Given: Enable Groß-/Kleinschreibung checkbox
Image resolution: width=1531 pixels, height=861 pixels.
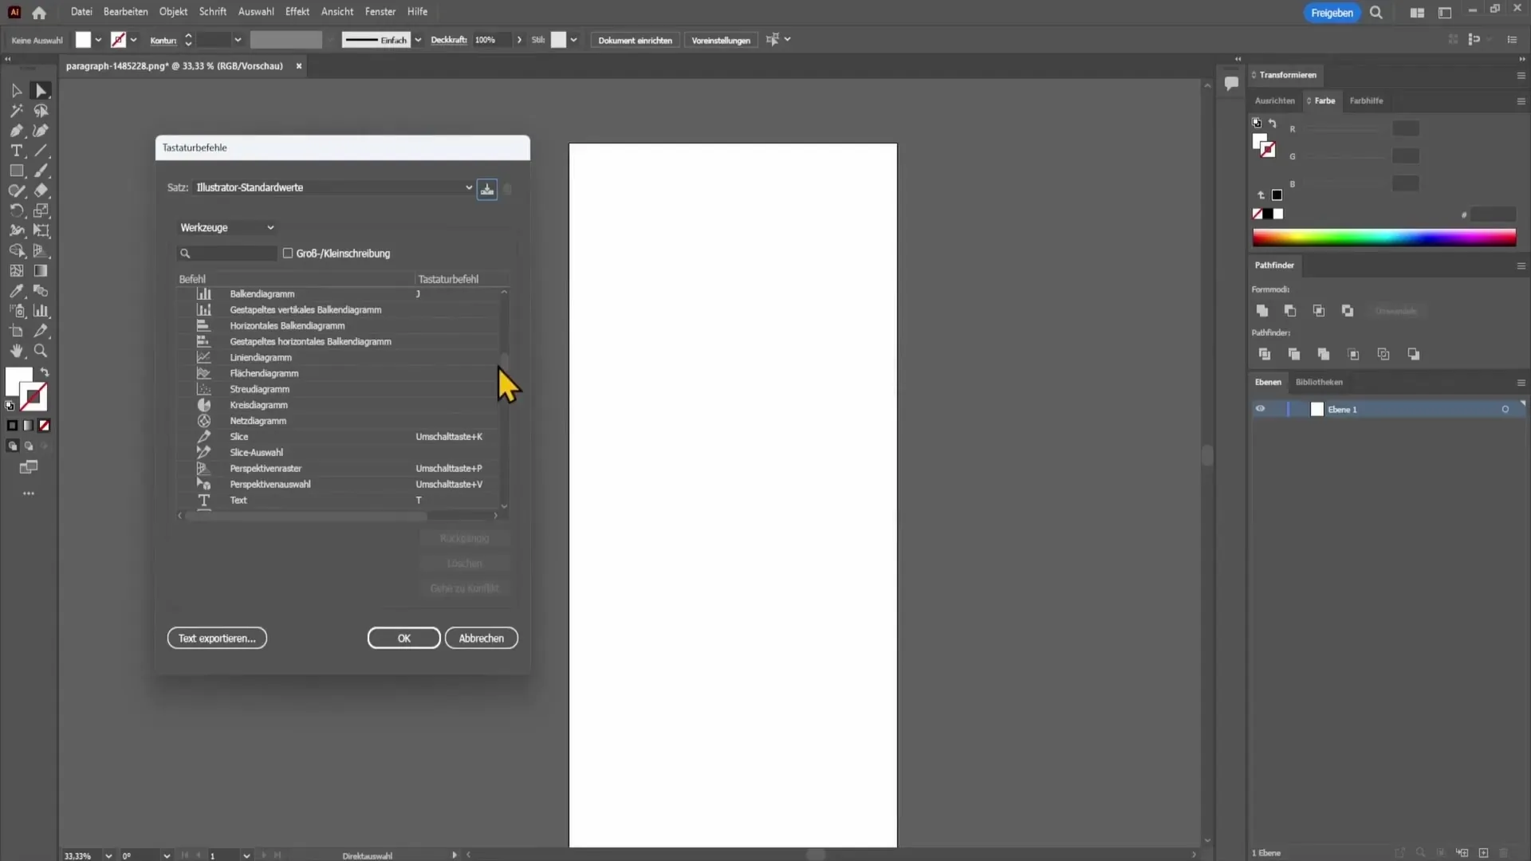Looking at the screenshot, I should click(288, 253).
